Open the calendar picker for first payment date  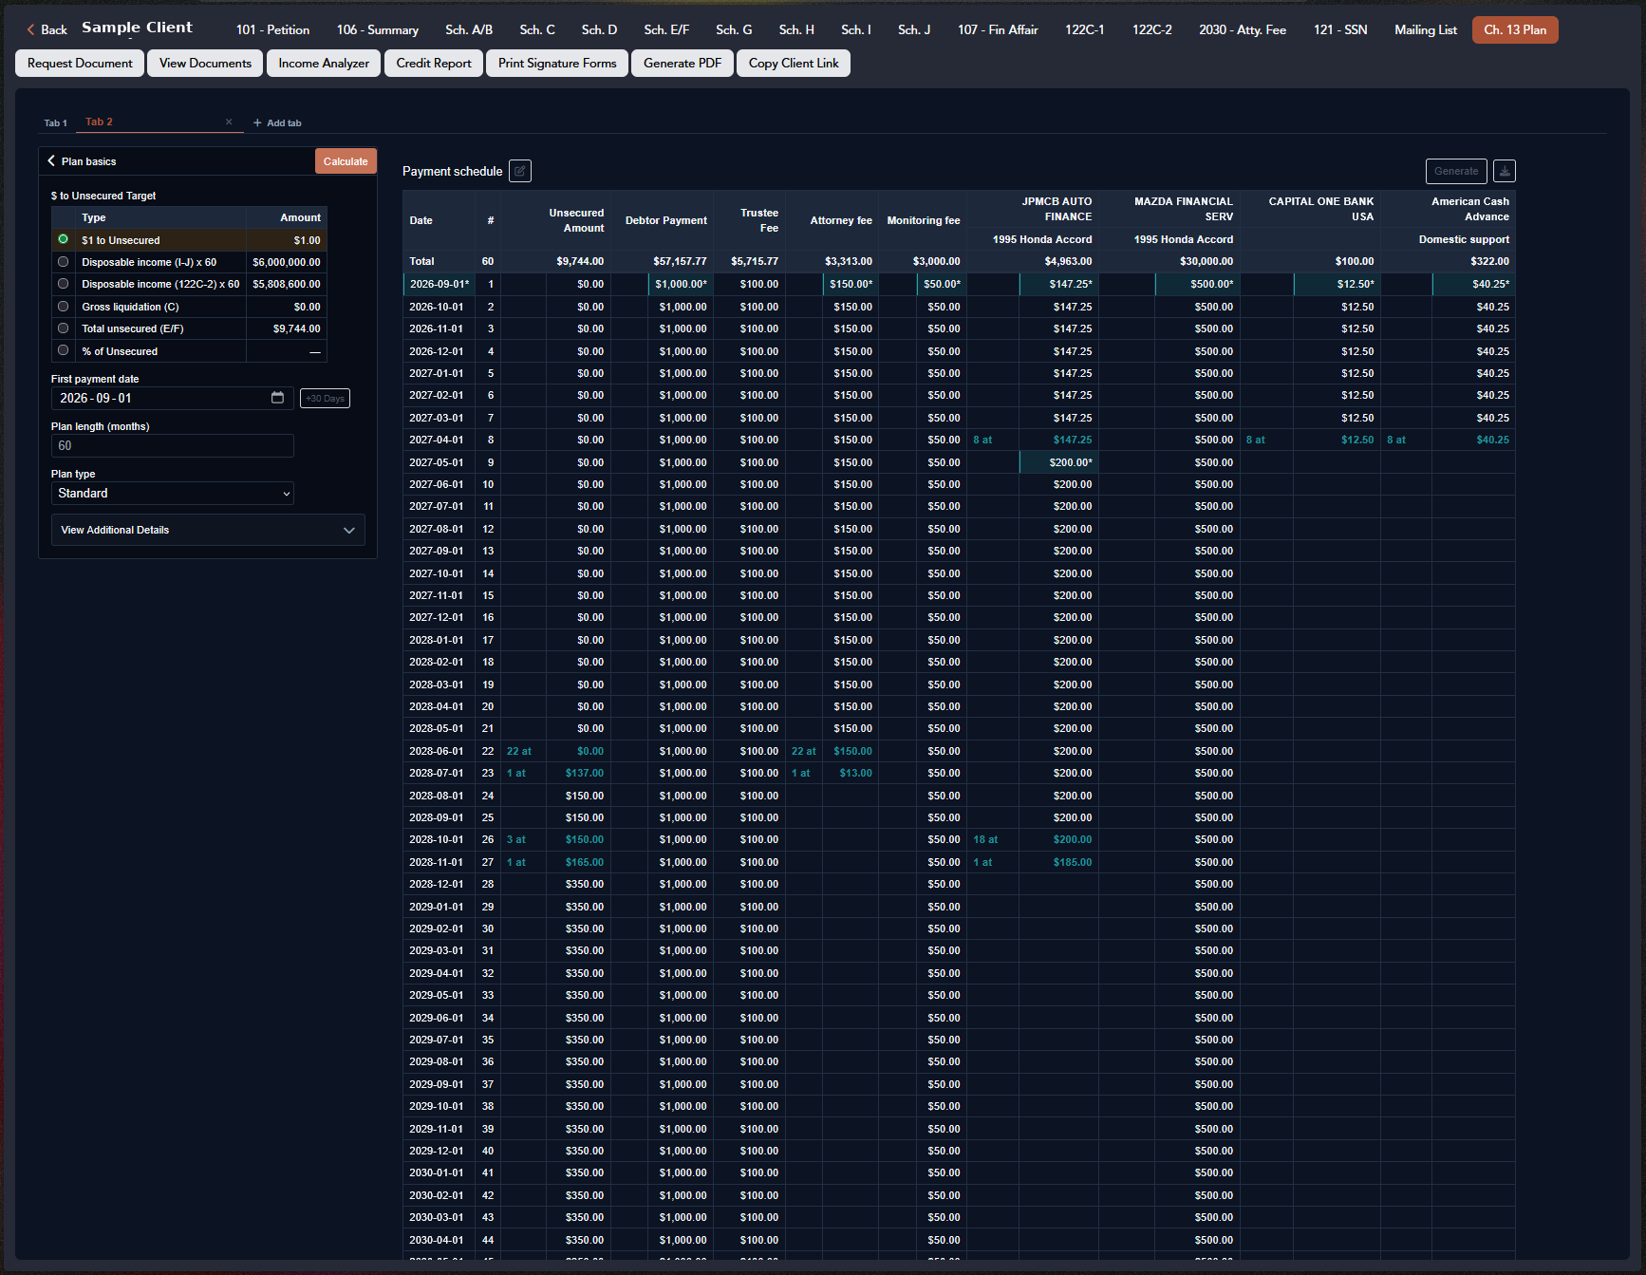click(277, 398)
